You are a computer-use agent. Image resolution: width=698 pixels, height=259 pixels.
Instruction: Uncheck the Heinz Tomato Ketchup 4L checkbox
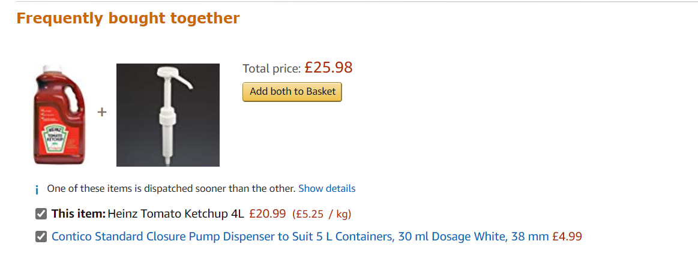pos(41,213)
